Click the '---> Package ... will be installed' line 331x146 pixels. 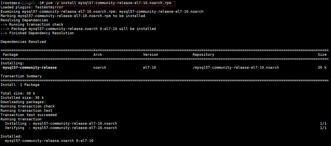(x=78, y=29)
